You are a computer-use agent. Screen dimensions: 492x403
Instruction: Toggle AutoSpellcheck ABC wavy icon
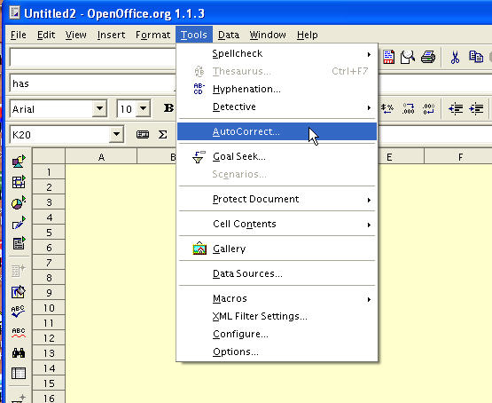pos(19,333)
